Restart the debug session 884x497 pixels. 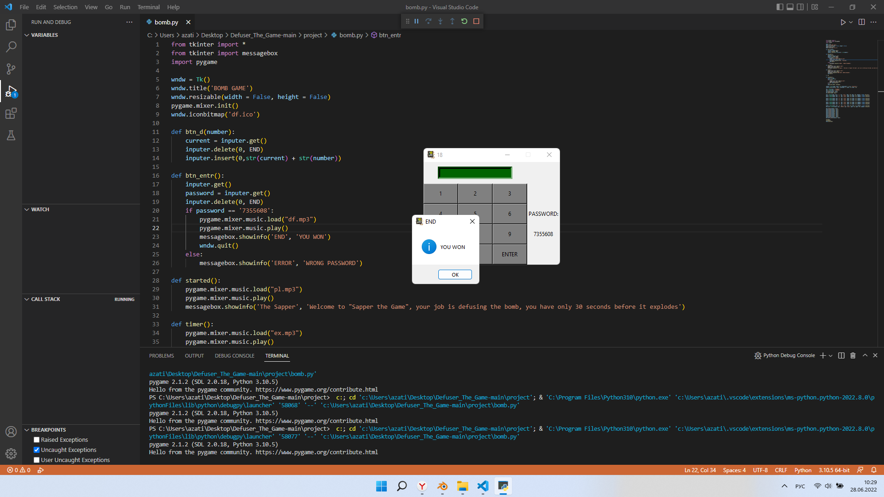coord(465,21)
